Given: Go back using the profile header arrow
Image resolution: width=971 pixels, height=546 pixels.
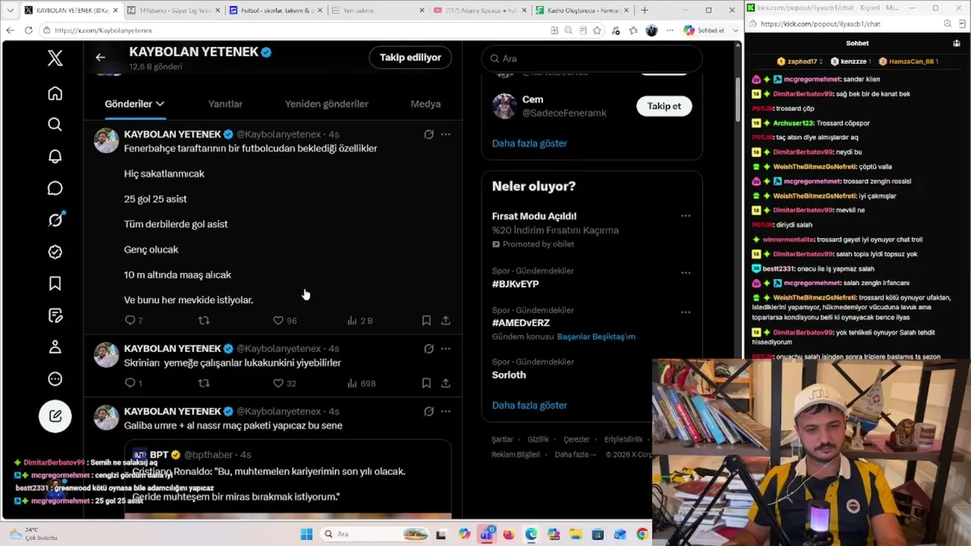Looking at the screenshot, I should click(100, 57).
